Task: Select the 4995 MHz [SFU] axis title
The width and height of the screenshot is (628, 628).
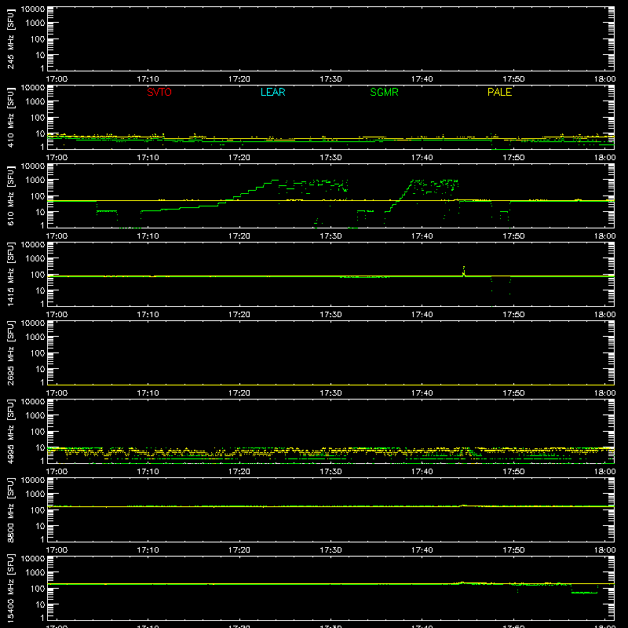Action: tap(10, 431)
